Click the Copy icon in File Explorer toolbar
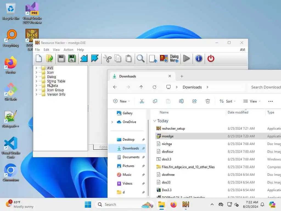 coord(155,101)
